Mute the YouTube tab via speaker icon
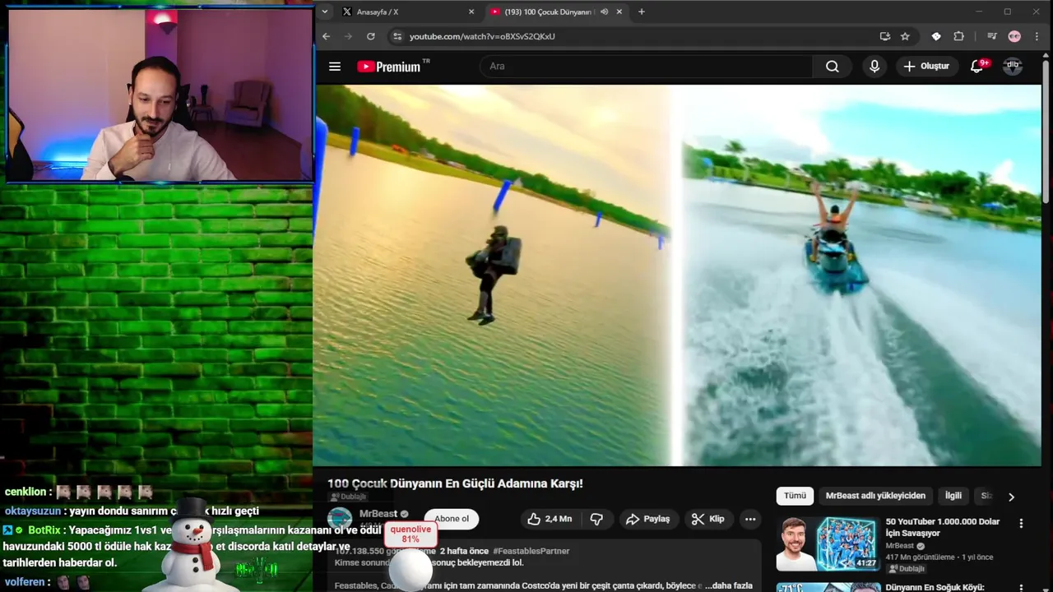 point(605,12)
